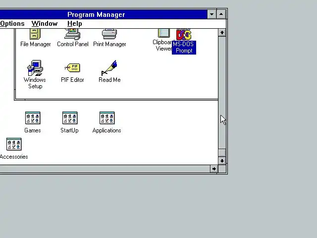Select the Windows Setup icon
317x238 pixels.
(x=35, y=68)
